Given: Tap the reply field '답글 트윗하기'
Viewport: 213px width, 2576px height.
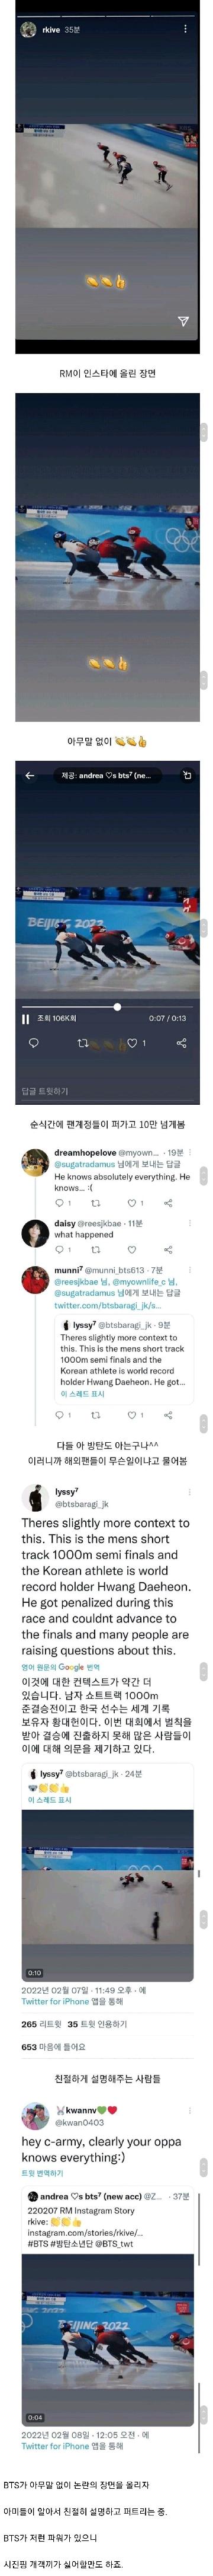Looking at the screenshot, I should coord(45,1091).
